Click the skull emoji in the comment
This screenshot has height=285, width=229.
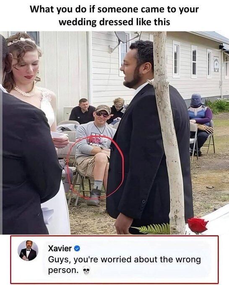click(86, 270)
